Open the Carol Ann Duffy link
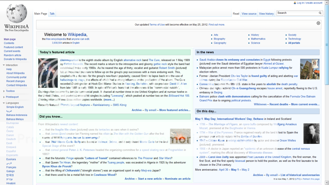The width and height of the screenshot is (329, 185). (x=218, y=157)
